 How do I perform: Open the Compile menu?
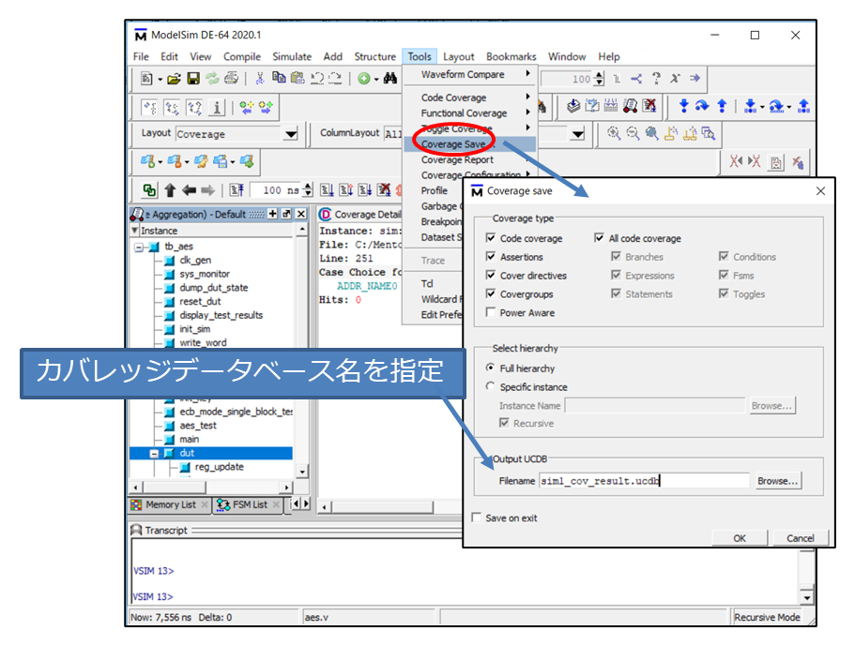click(x=241, y=56)
